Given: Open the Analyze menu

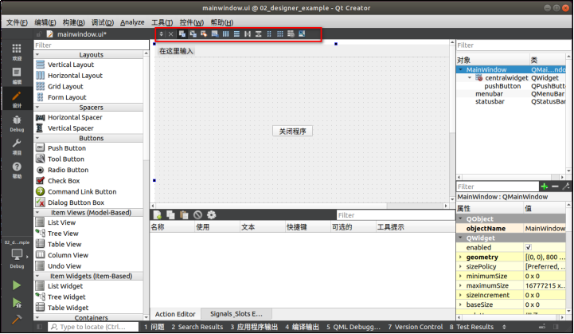Looking at the screenshot, I should (x=132, y=22).
